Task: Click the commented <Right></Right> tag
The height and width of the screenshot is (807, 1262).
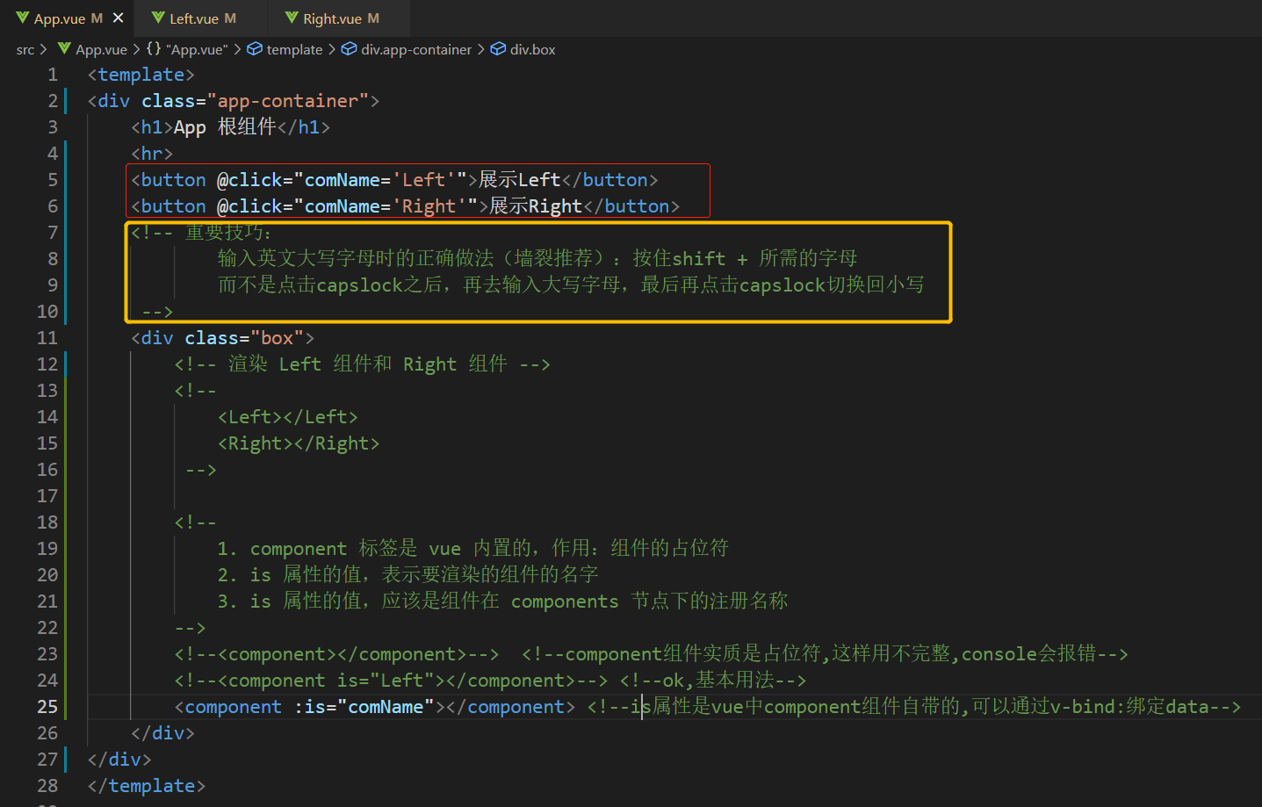Action: click(x=299, y=443)
